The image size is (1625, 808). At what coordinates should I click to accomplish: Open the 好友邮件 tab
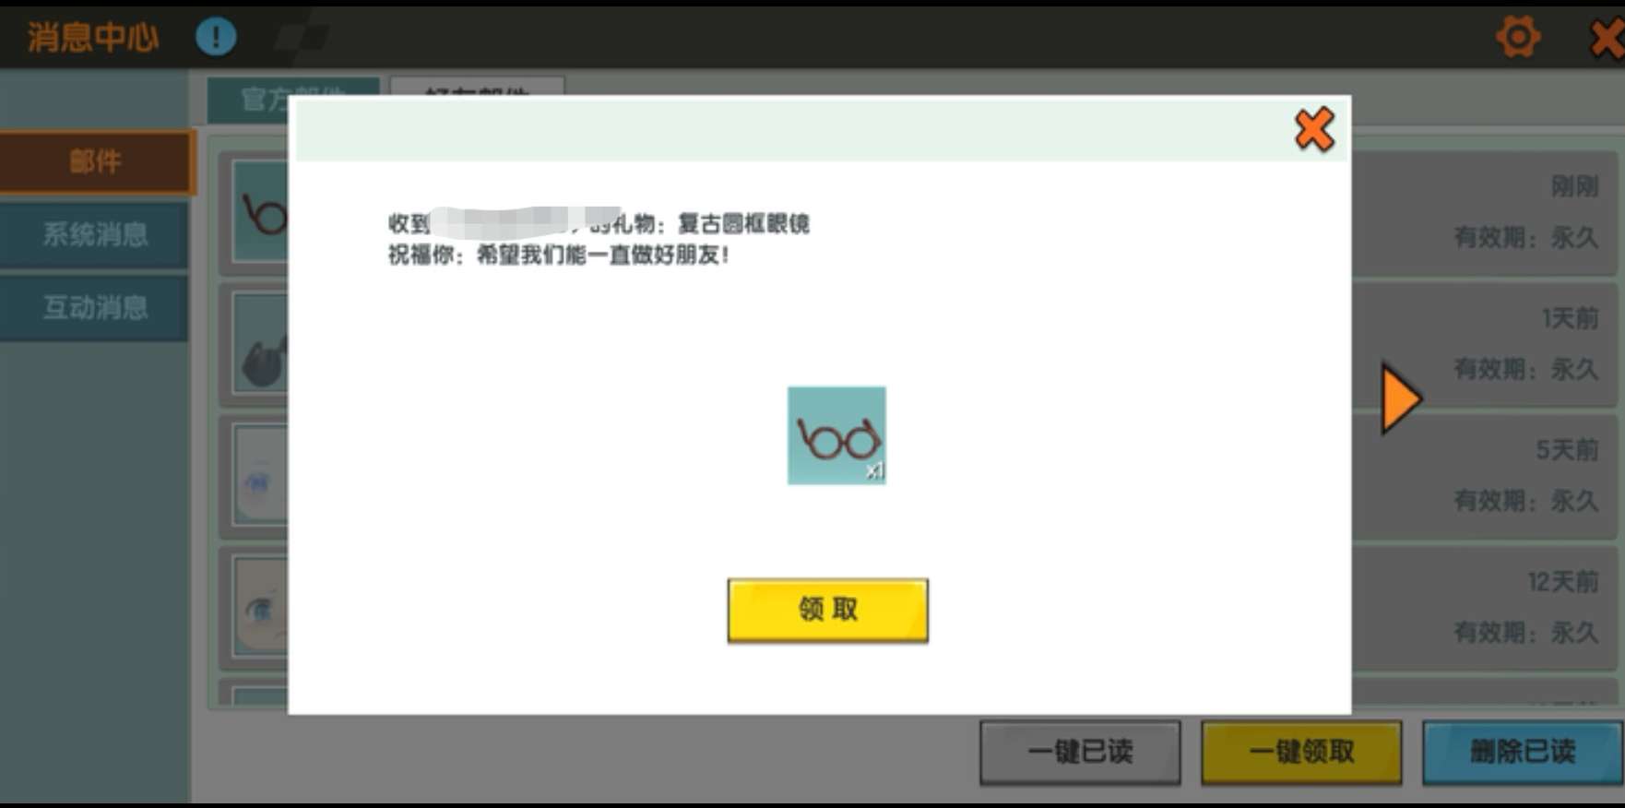tap(477, 86)
